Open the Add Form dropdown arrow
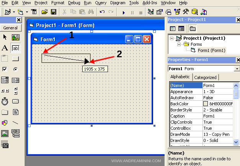The width and height of the screenshot is (240, 166). point(27,12)
